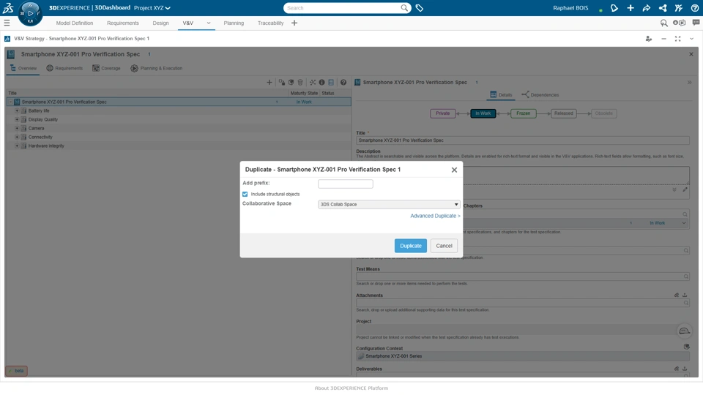Expand the Hardware integrity tree node
The width and height of the screenshot is (703, 395).
[x=17, y=146]
